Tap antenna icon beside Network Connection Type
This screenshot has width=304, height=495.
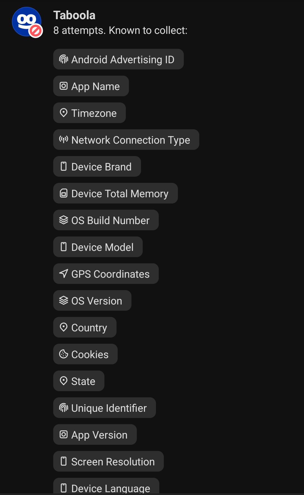(x=64, y=139)
